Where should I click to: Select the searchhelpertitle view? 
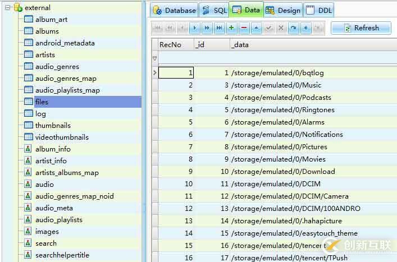click(62, 255)
